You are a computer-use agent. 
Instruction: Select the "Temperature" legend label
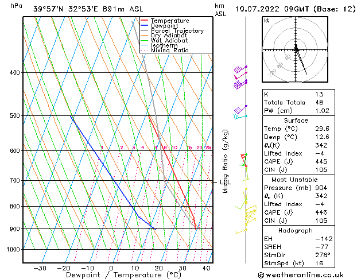coord(170,21)
